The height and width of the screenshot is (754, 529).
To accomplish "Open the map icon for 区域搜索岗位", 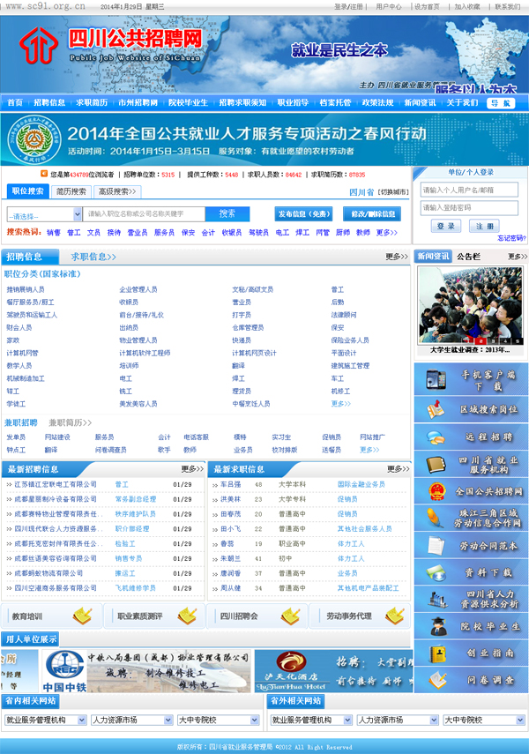I will pyautogui.click(x=436, y=409).
